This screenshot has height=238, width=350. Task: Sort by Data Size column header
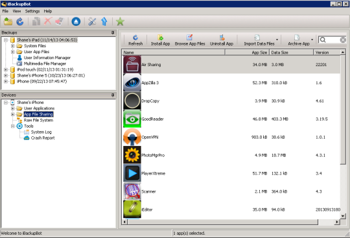pyautogui.click(x=291, y=53)
